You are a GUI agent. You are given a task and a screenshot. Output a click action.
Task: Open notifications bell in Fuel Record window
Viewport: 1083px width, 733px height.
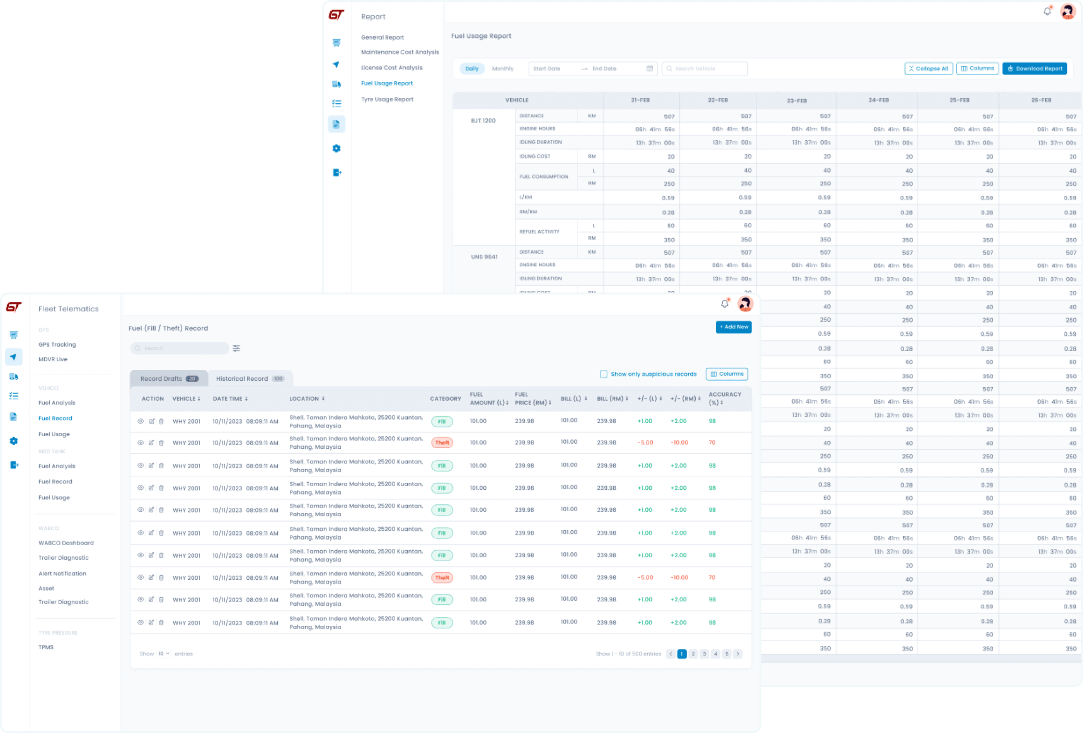coord(724,304)
